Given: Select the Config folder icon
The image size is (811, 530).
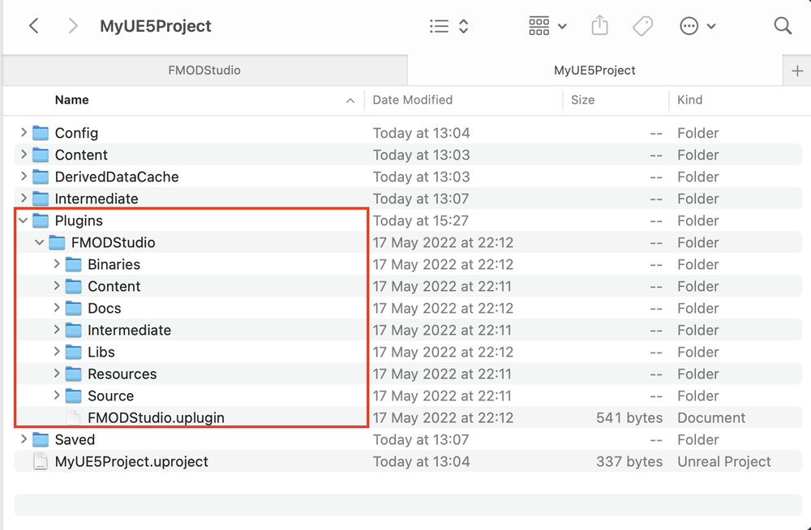Looking at the screenshot, I should tap(41, 133).
